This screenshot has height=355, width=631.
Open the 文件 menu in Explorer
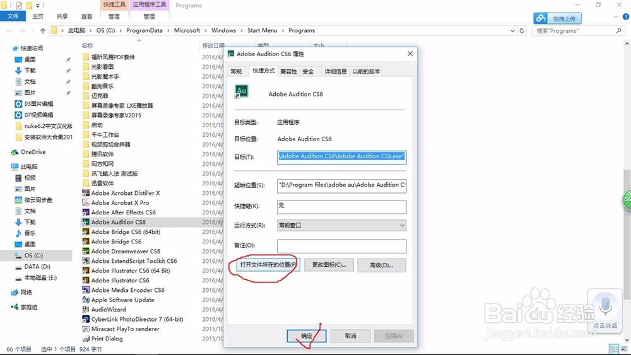pos(13,16)
